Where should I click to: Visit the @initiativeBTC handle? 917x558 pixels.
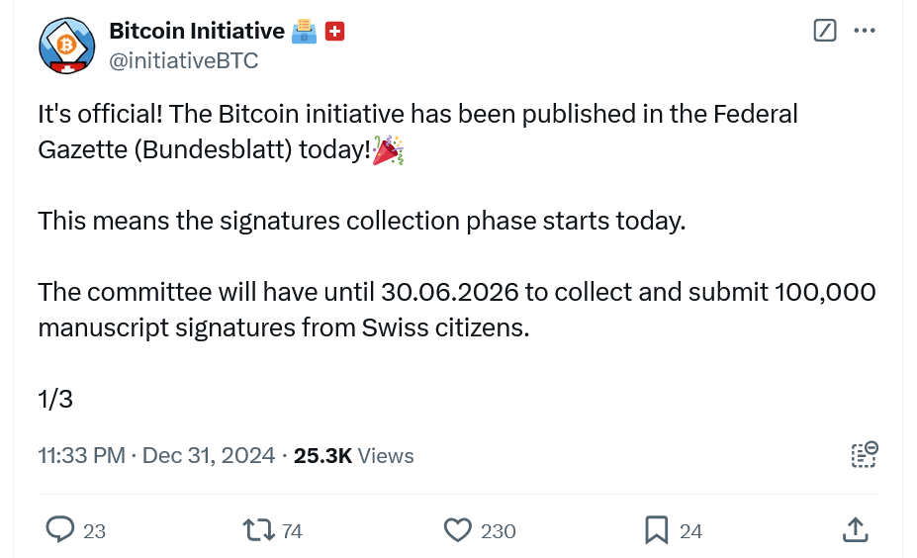[x=183, y=60]
